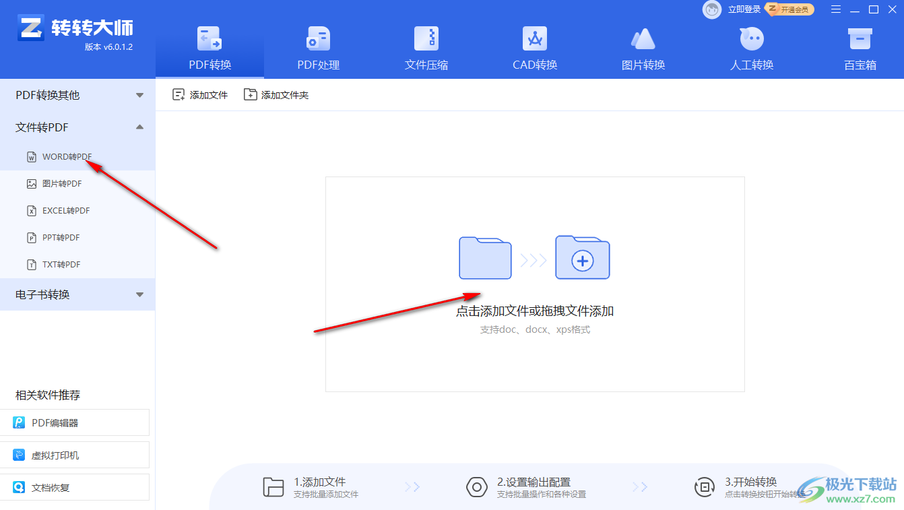This screenshot has width=904, height=510.
Task: Select TXT转PDF in the sidebar
Action: pos(77,265)
